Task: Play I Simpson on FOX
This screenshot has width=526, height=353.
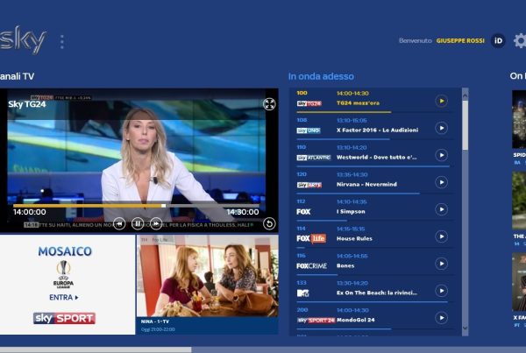Action: [x=441, y=210]
